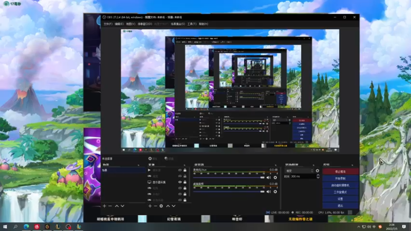Remove the selected source with the Sources dock minus icon
The image size is (411, 231).
[156, 206]
